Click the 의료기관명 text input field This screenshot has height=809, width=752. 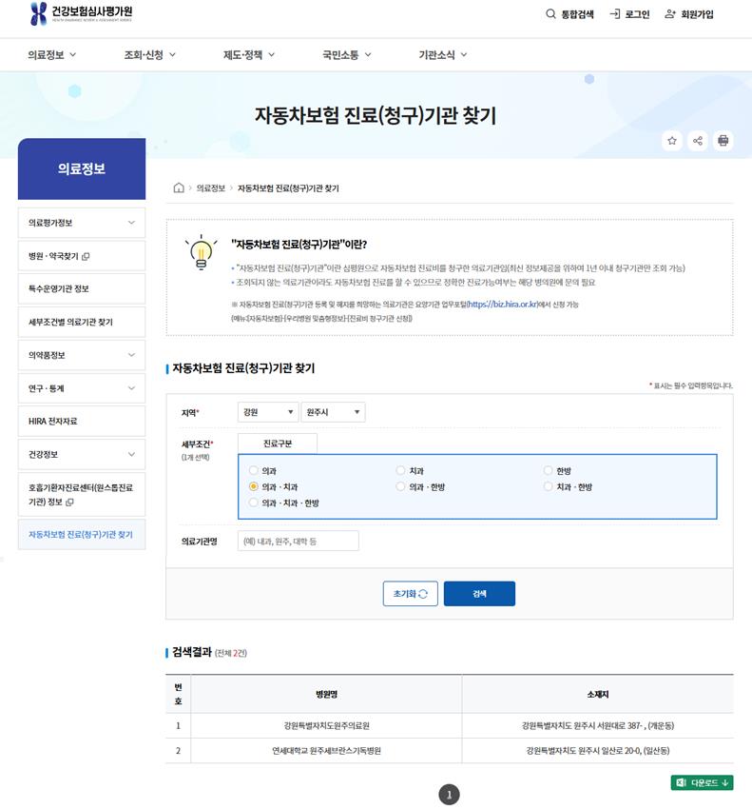click(x=298, y=541)
